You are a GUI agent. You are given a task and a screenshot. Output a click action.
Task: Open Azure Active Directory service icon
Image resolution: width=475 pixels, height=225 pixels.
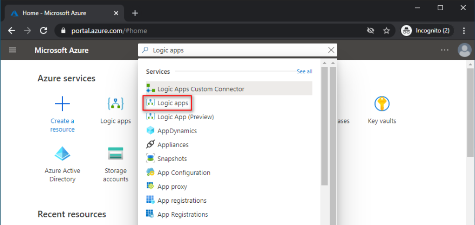click(62, 154)
